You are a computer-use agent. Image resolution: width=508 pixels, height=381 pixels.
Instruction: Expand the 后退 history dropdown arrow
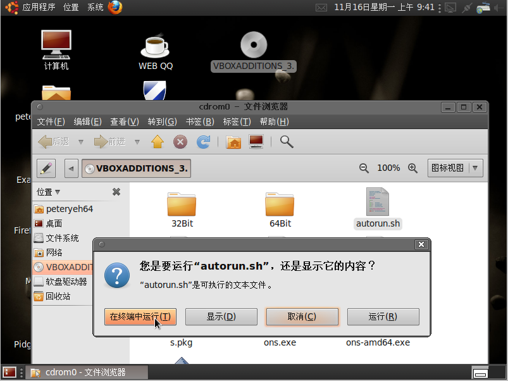click(x=81, y=142)
